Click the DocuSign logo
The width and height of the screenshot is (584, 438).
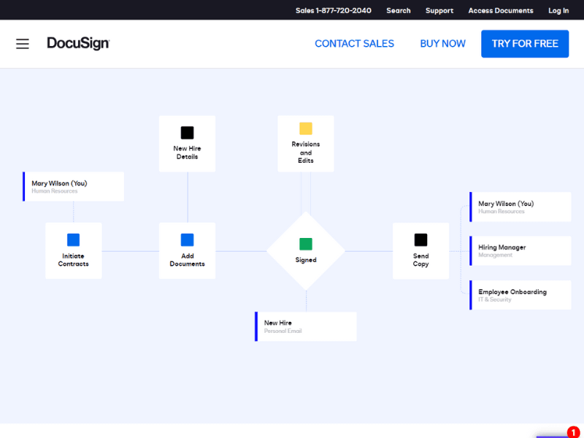(x=78, y=43)
